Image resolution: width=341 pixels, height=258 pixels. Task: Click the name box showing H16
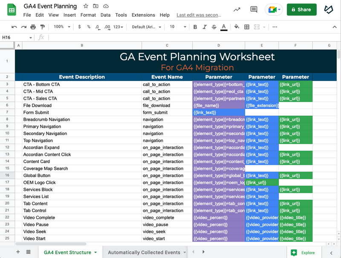[x=14, y=37]
